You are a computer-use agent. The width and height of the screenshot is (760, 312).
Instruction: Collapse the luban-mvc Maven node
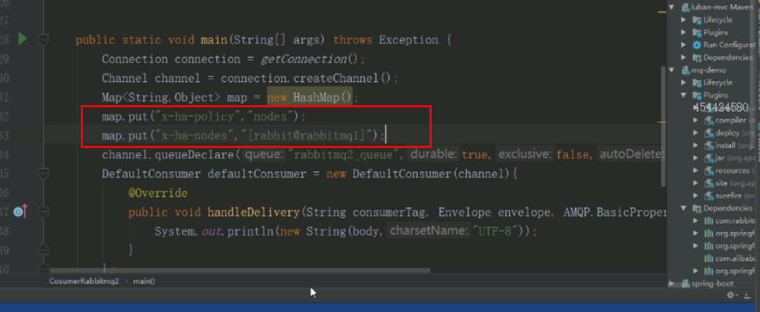672,7
